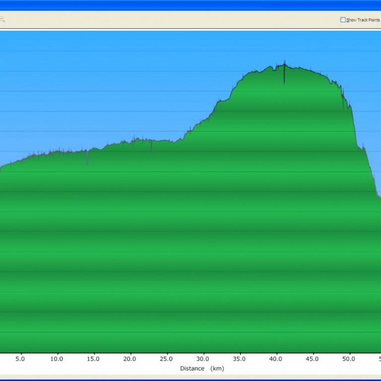The height and width of the screenshot is (381, 381).
Task: Select the 30.0 km axis tick label
Action: point(203,359)
